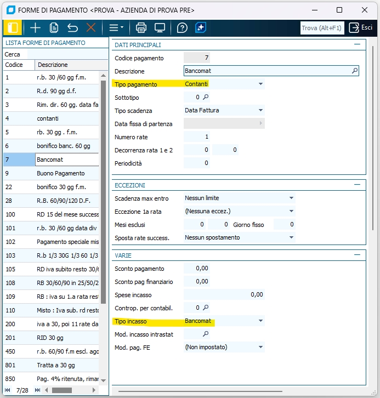This screenshot has width=380, height=398.
Task: Click the Sconto pagamento field
Action: click(x=196, y=268)
